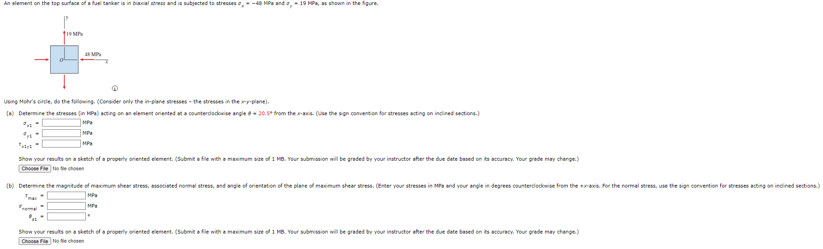Select the θs1 angle input field

(x=67, y=216)
